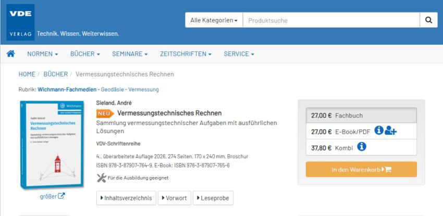Open info icon next to Kombi
Image resolution: width=443 pixels, height=216 pixels.
[x=362, y=147]
